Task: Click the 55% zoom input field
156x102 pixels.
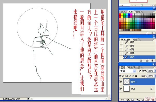Action: click(125, 5)
